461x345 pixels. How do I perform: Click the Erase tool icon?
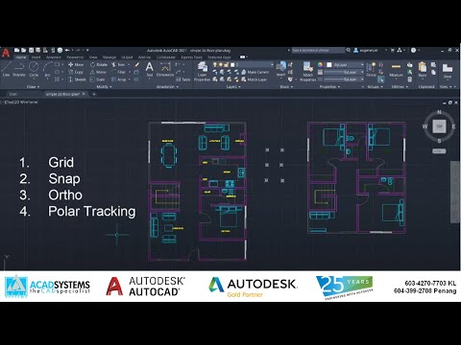click(x=137, y=64)
